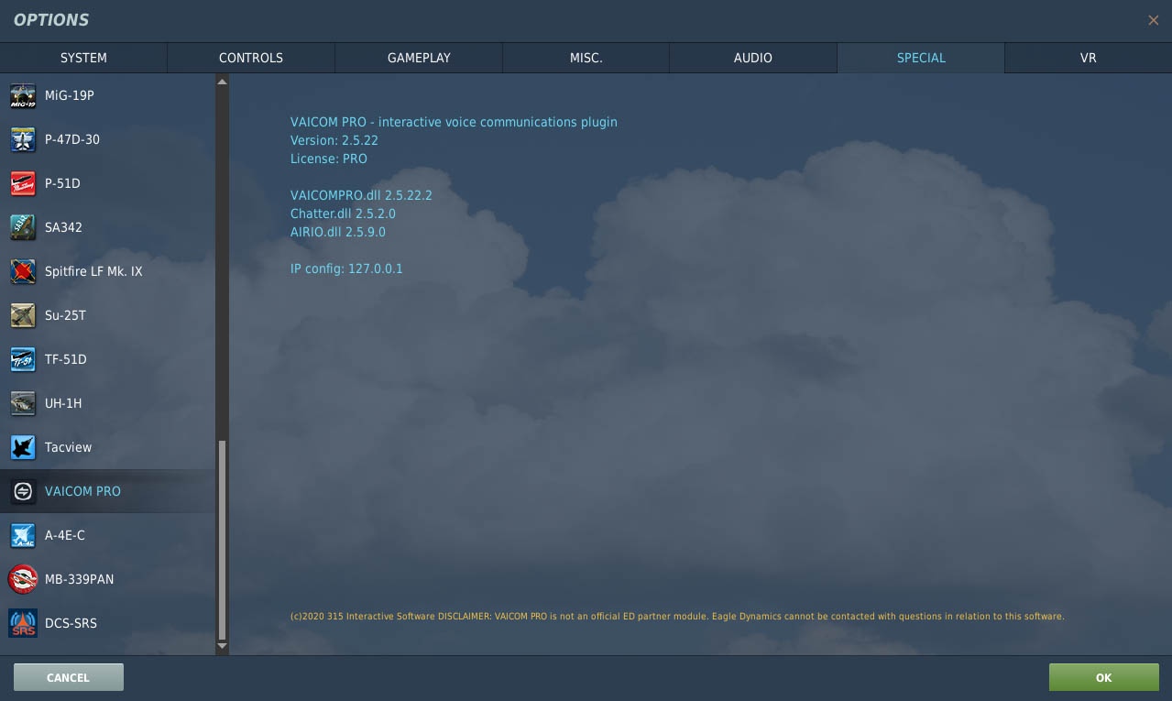1172x701 pixels.
Task: Confirm options with the OK button
Action: point(1103,677)
